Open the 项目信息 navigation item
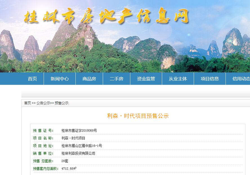Image resolution: width=250 pixels, height=175 pixels. click(x=210, y=79)
